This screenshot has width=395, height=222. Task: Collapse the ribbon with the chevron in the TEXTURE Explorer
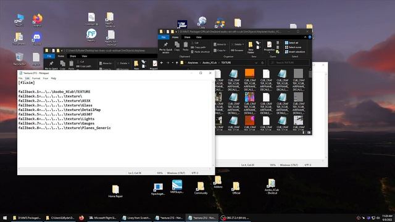[x=305, y=37]
